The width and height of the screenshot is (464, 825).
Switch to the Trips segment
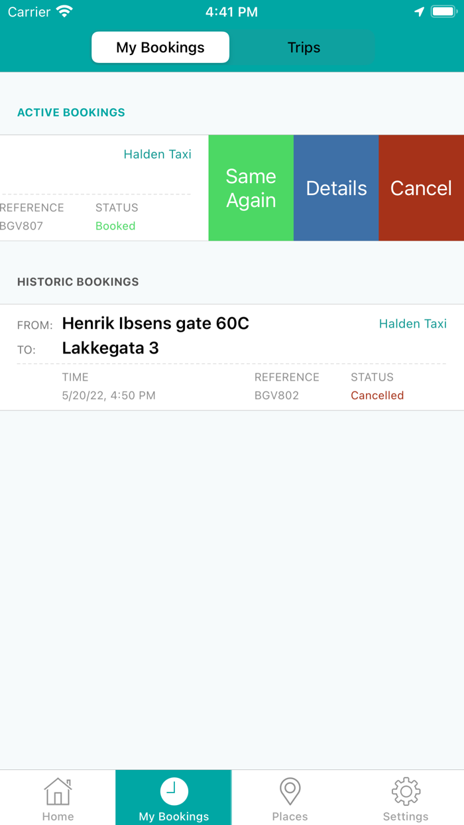click(x=304, y=48)
